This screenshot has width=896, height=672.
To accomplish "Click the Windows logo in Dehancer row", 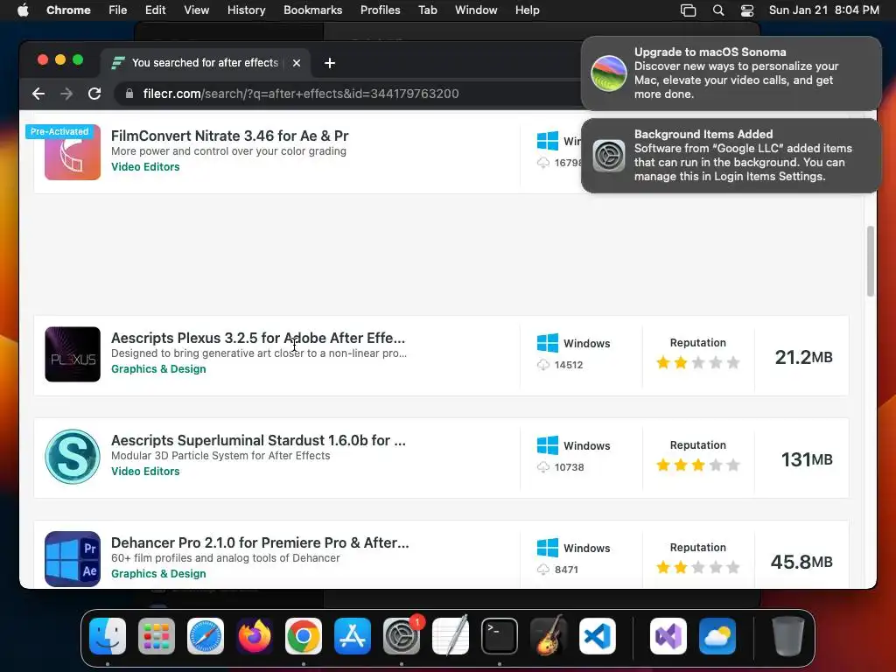I will click(x=548, y=548).
